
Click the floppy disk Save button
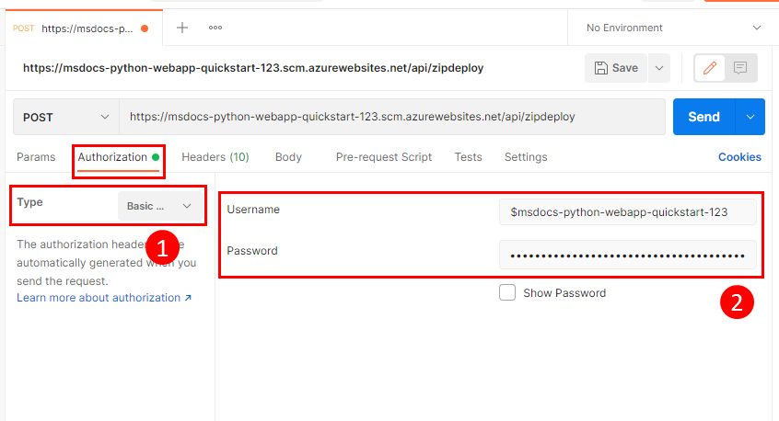point(616,68)
